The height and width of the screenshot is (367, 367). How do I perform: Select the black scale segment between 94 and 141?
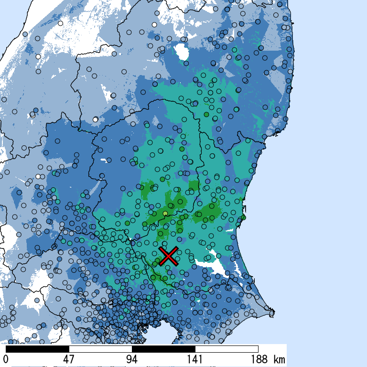163,349
